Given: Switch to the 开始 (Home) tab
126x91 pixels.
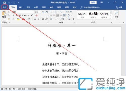Looking at the screenshot, I should [x=13, y=7].
